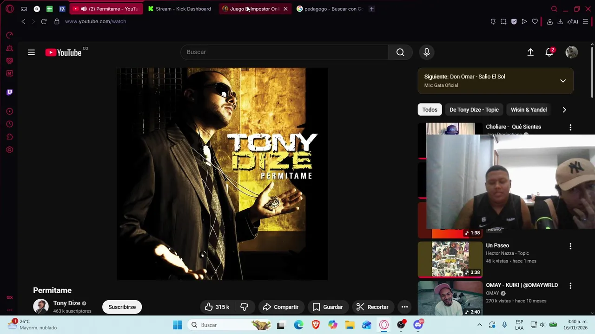Open Microsoft Edge from the taskbar
595x334 pixels.
click(298, 325)
